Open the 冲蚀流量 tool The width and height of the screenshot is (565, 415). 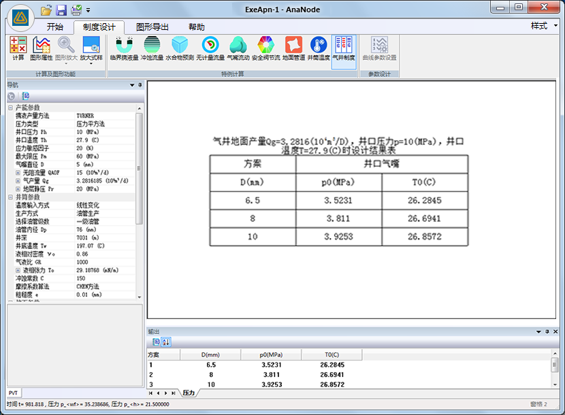pos(152,49)
